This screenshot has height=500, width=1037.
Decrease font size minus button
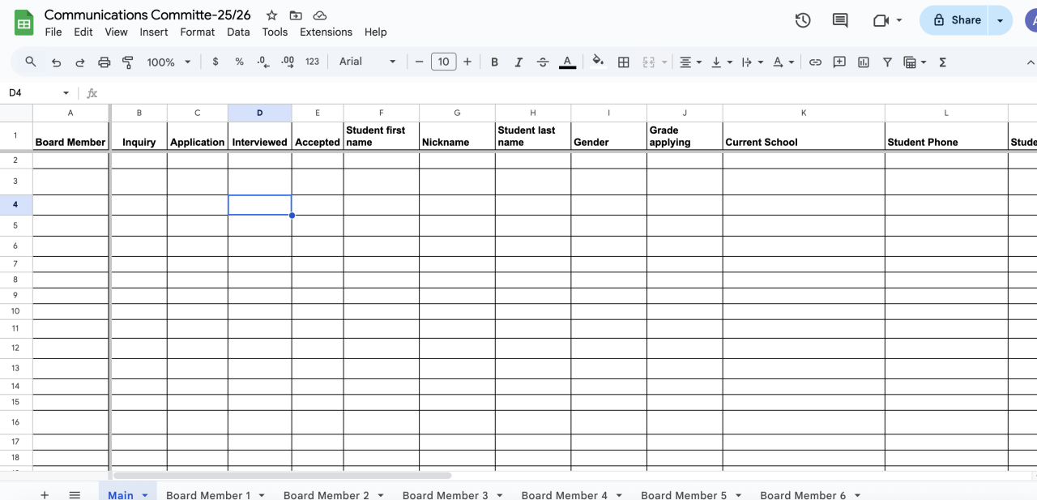click(419, 62)
